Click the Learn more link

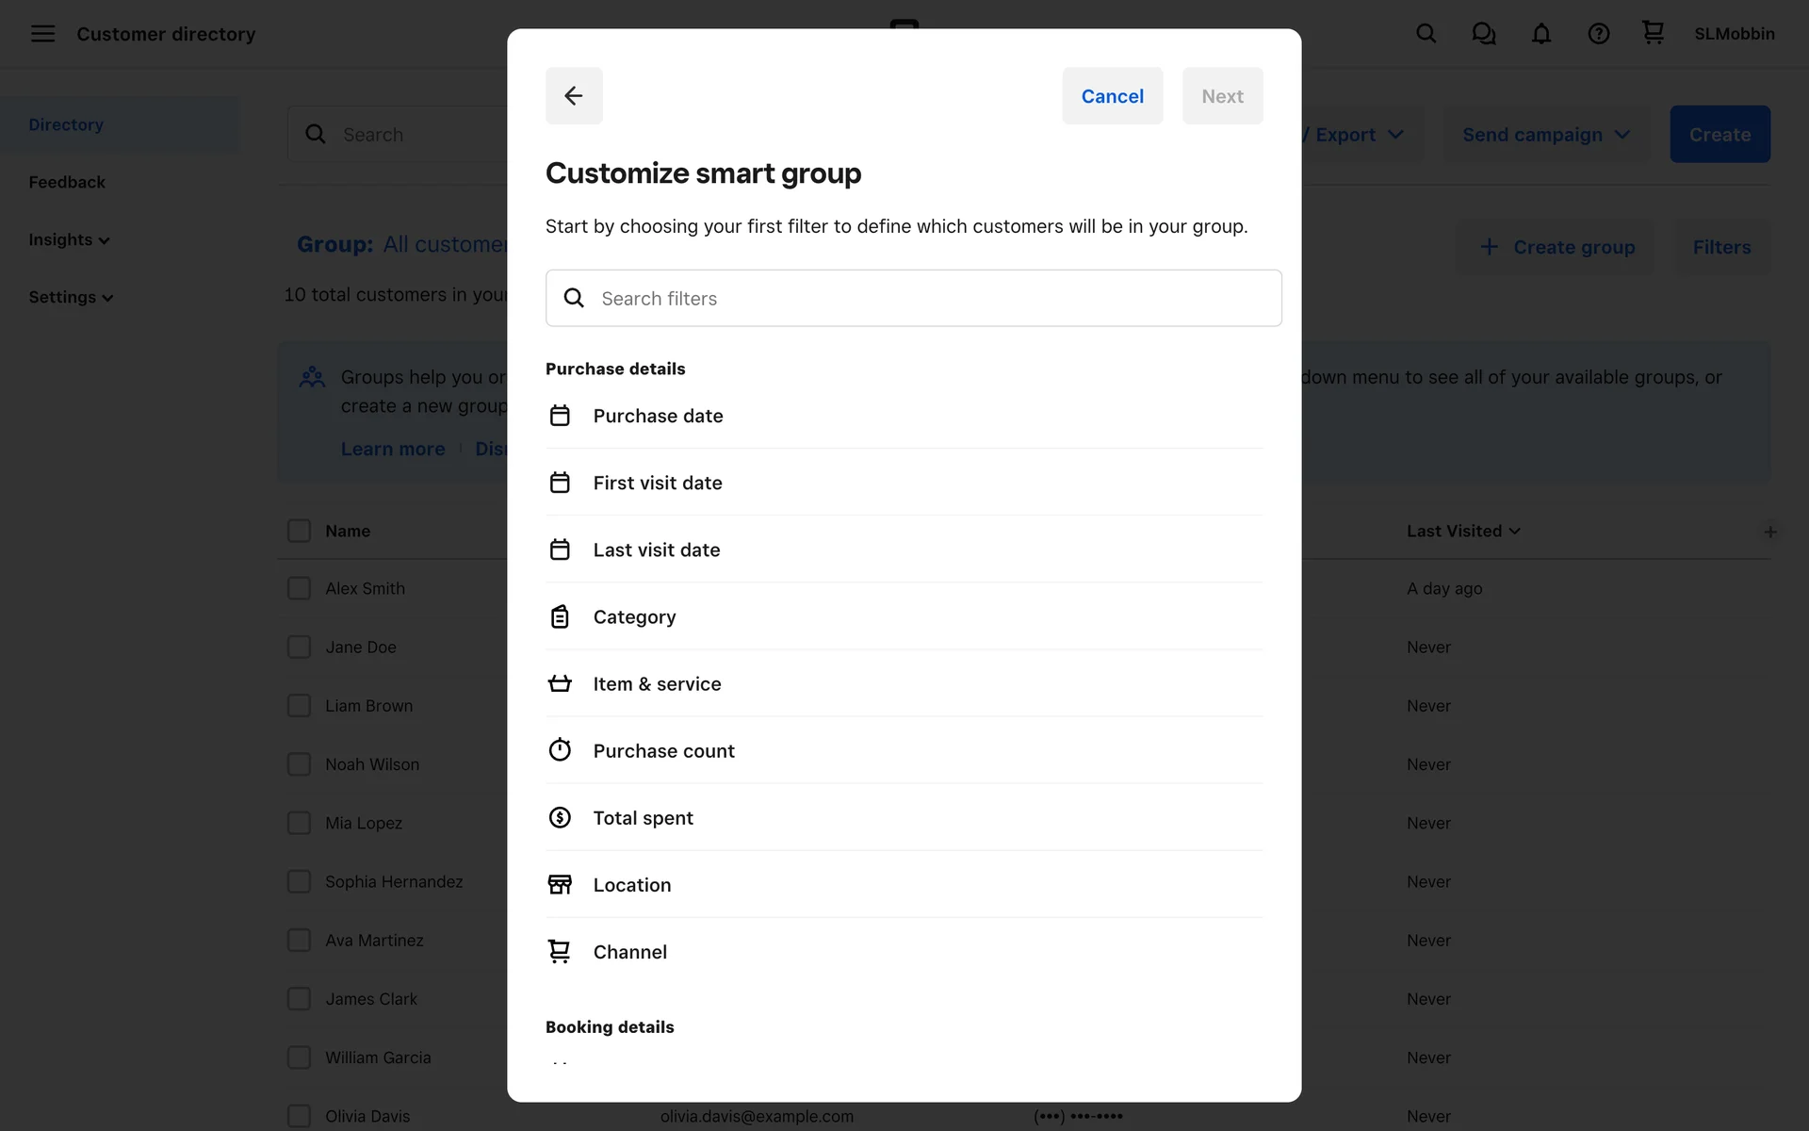[x=393, y=450]
